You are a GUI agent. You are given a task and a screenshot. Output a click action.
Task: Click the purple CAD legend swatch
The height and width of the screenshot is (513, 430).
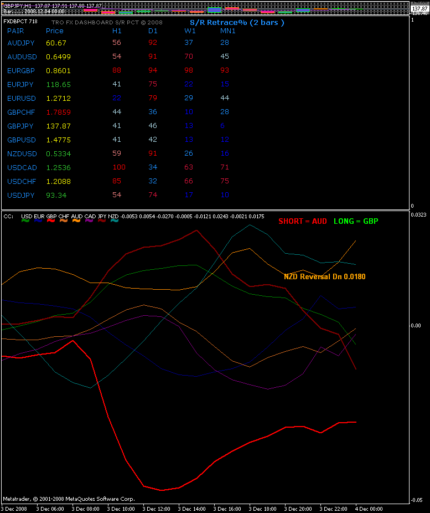tap(89, 221)
